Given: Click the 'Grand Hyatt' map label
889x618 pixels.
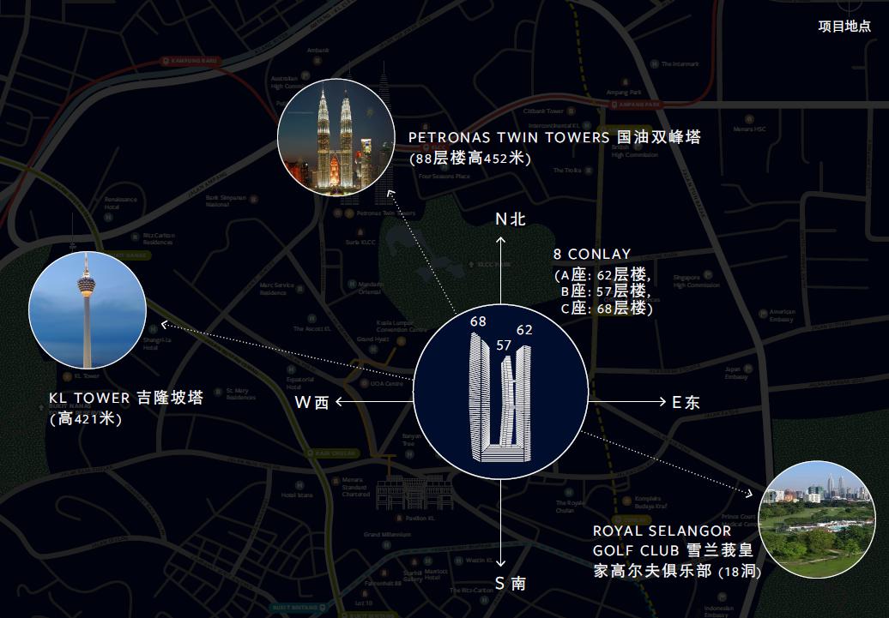Looking at the screenshot, I should [x=373, y=339].
